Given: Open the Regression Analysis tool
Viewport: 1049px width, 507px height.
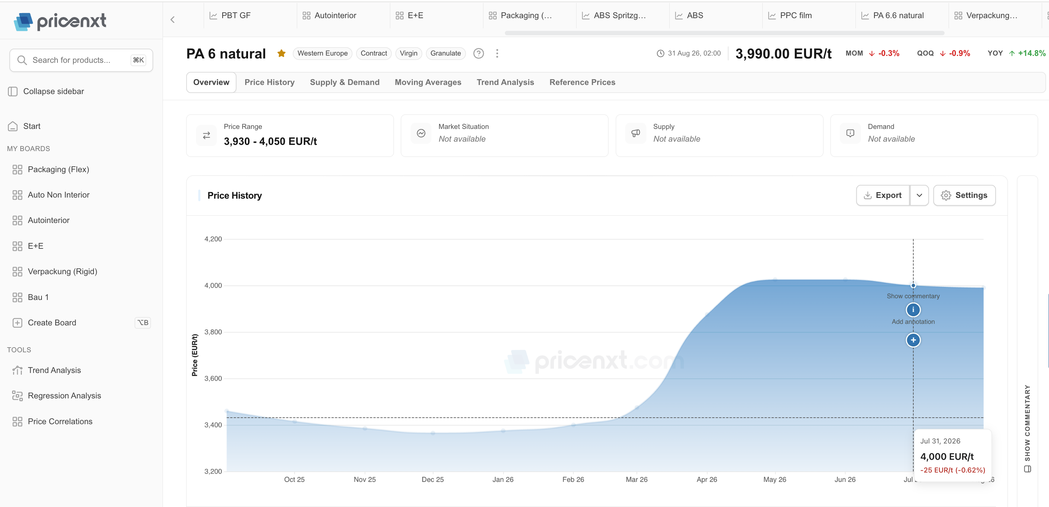Looking at the screenshot, I should [x=57, y=396].
